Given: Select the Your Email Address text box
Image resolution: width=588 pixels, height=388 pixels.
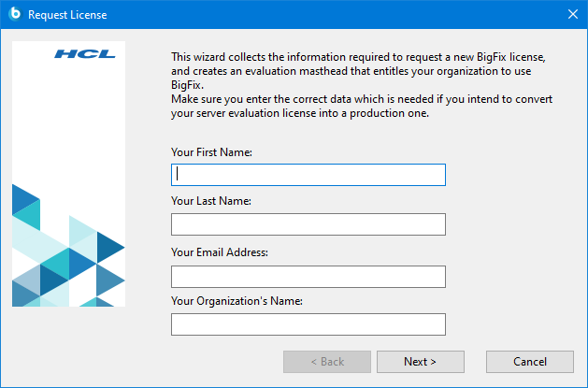Looking at the screenshot, I should coord(308,276).
